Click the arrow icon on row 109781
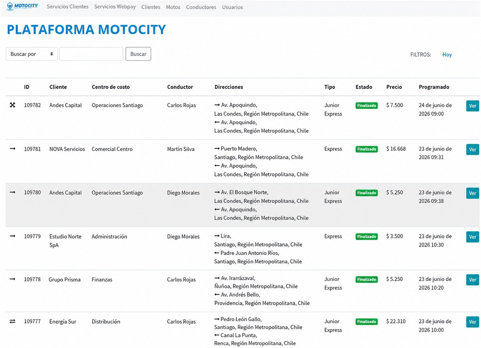Viewport: 481px width, 348px height. click(x=12, y=149)
